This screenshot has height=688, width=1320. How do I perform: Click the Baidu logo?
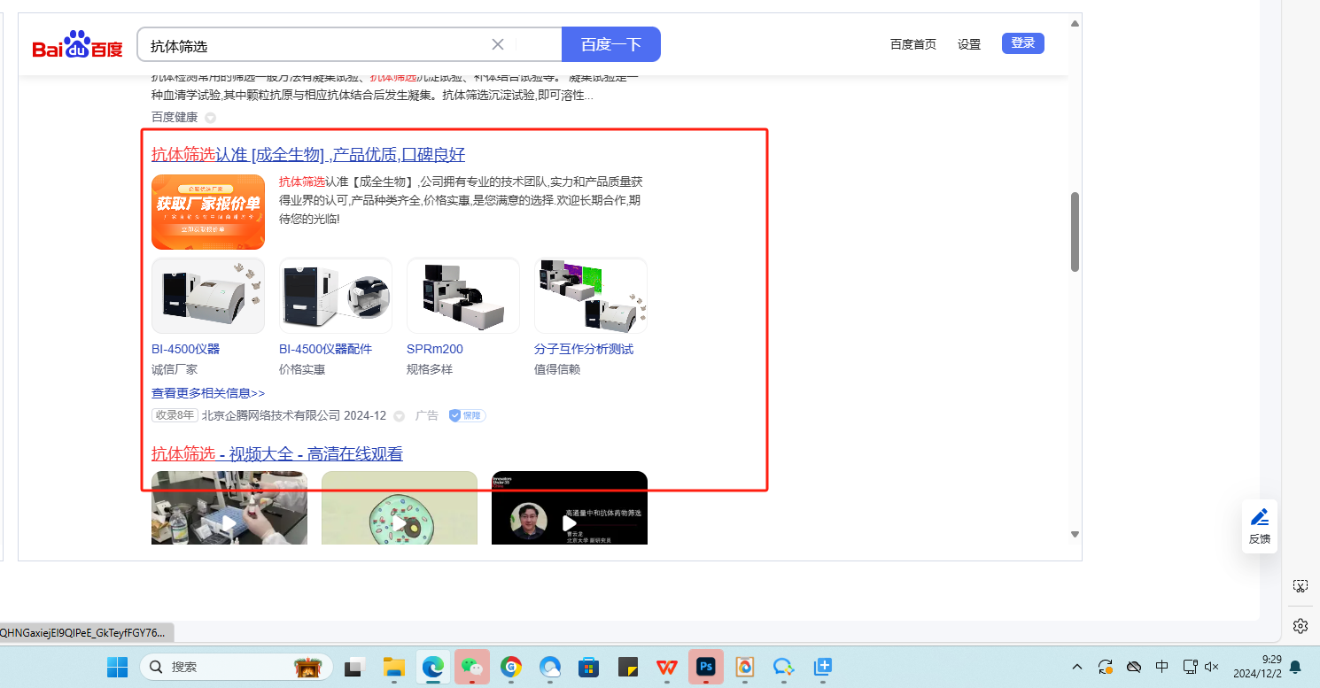click(x=78, y=45)
